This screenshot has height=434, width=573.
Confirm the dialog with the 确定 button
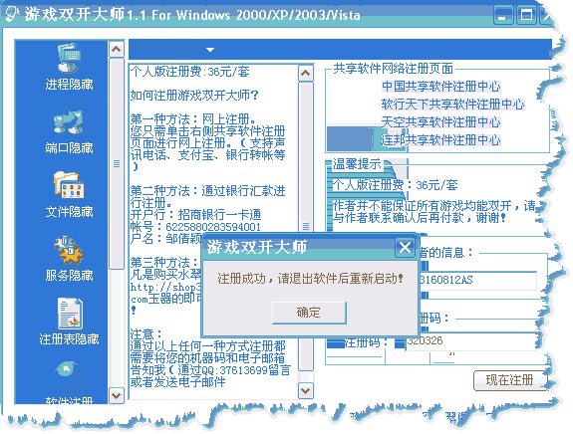coord(309,313)
